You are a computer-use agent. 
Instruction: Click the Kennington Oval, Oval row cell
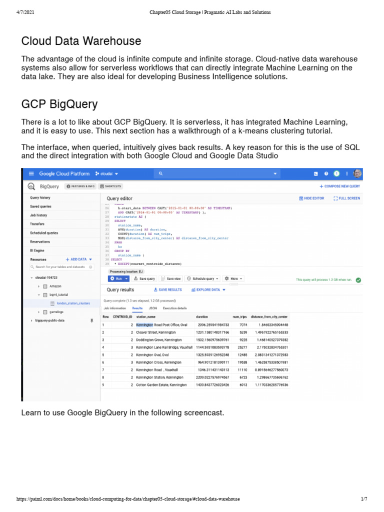click(152, 355)
